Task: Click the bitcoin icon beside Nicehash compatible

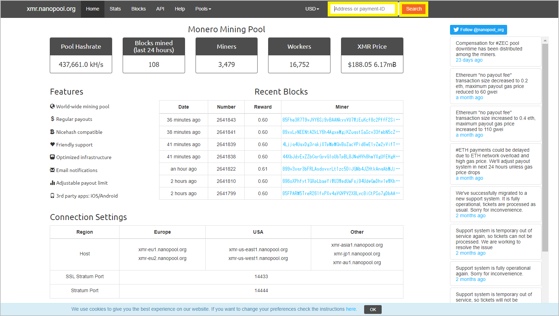Action: 52,132
